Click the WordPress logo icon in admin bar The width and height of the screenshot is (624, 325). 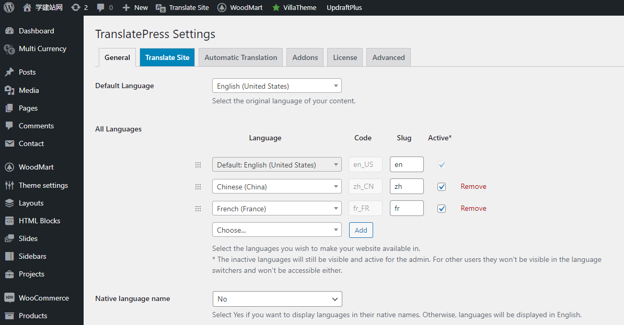click(x=9, y=7)
